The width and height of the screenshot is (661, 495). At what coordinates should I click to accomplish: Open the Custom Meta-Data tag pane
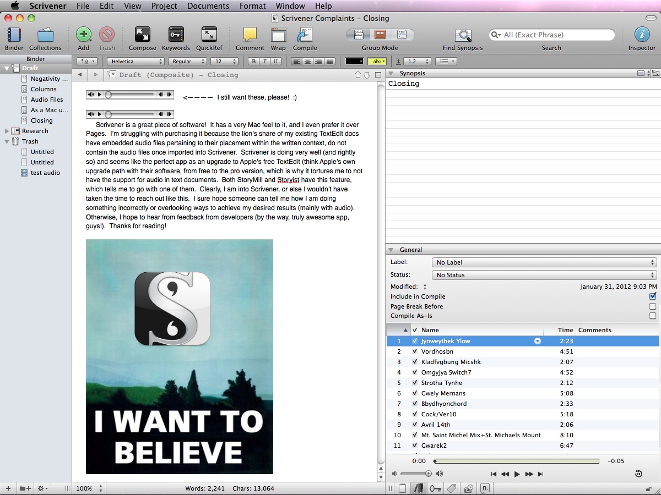452,488
